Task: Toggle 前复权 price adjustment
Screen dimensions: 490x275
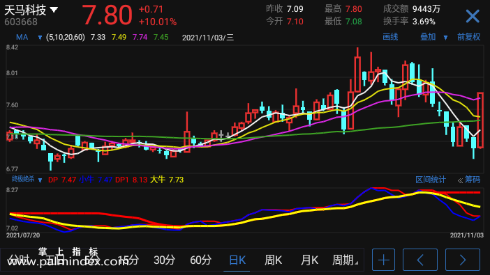Action: click(x=468, y=37)
